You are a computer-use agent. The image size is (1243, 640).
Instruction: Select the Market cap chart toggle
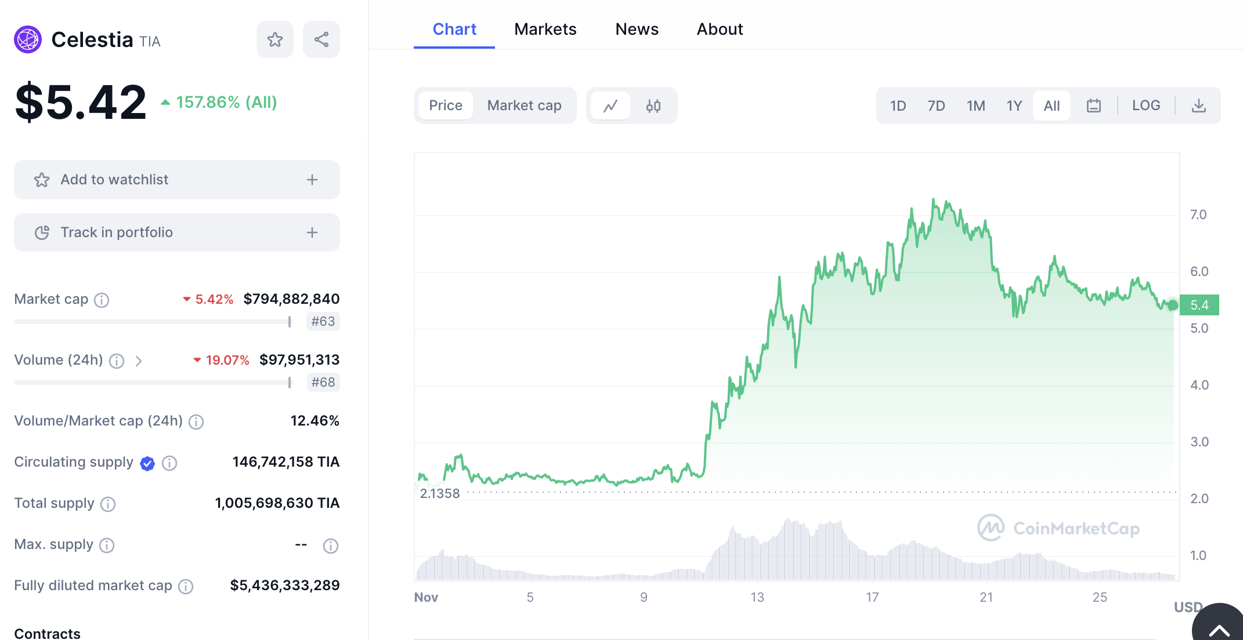(x=524, y=106)
